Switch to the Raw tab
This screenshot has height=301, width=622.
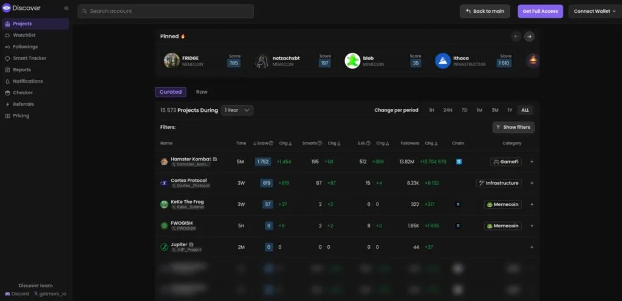[202, 92]
